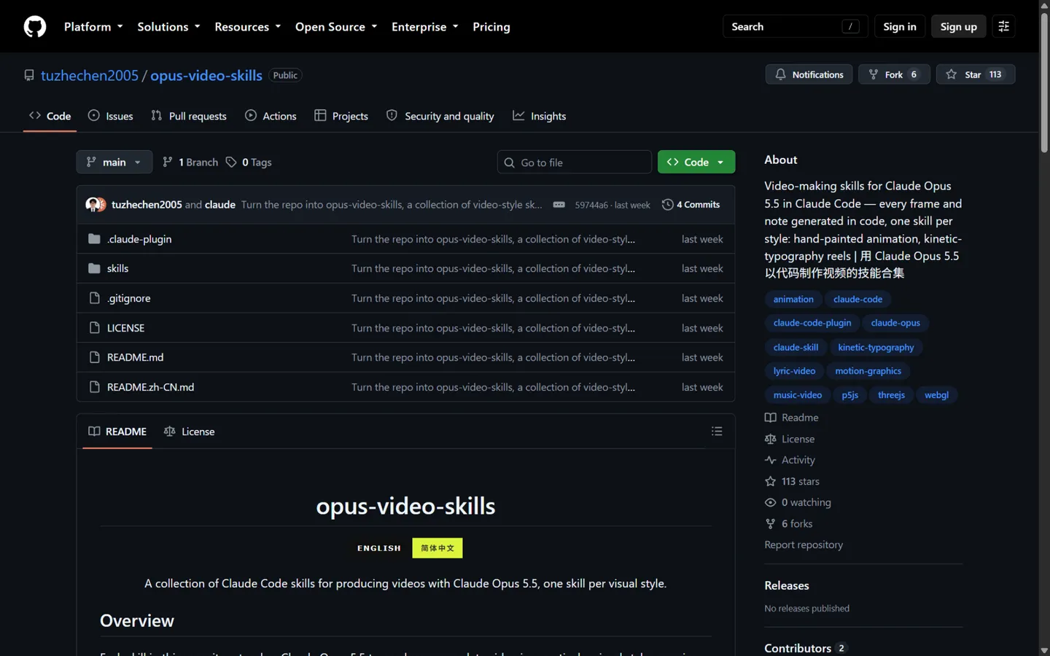
Task: Click the fork icon beside 6 forks
Action: (770, 523)
